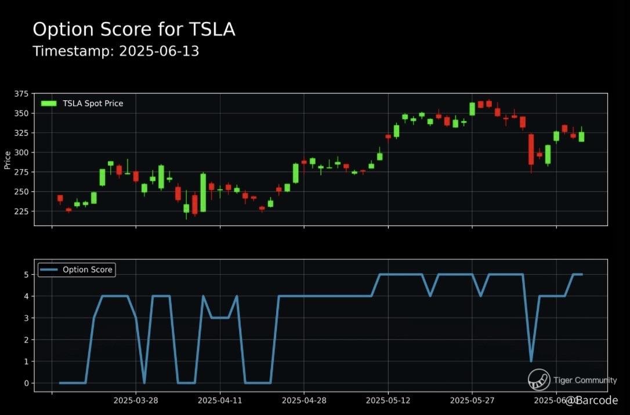This screenshot has height=415, width=630.
Task: Click the option score axis tick 3
Action: pos(27,318)
